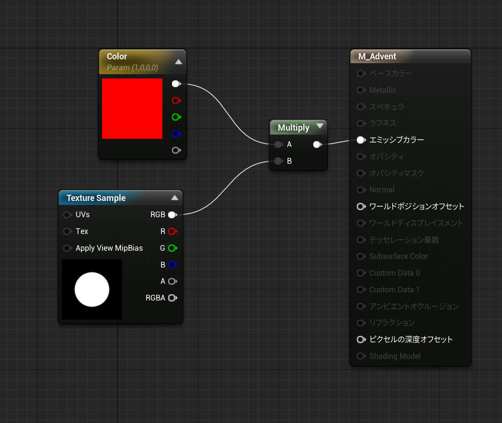This screenshot has width=502, height=423.
Task: Click the エミッシブカラー input pin on M_Advent
Action: 361,140
